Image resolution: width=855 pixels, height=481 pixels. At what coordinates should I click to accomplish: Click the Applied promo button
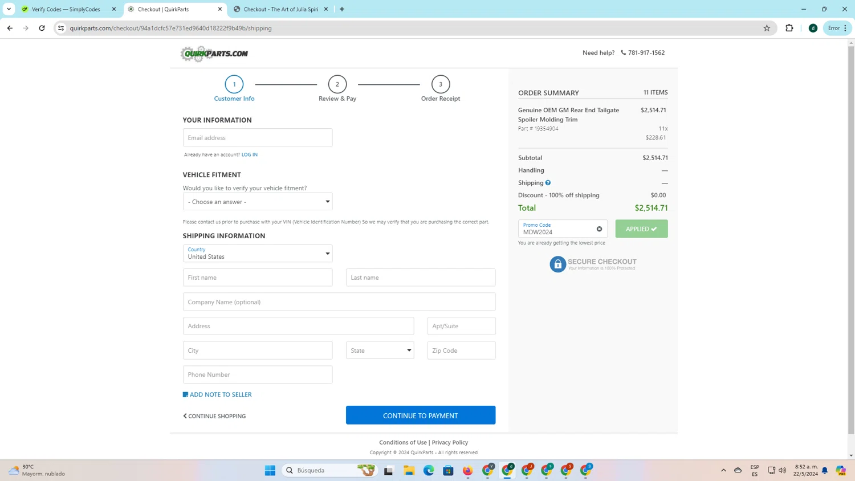click(641, 229)
